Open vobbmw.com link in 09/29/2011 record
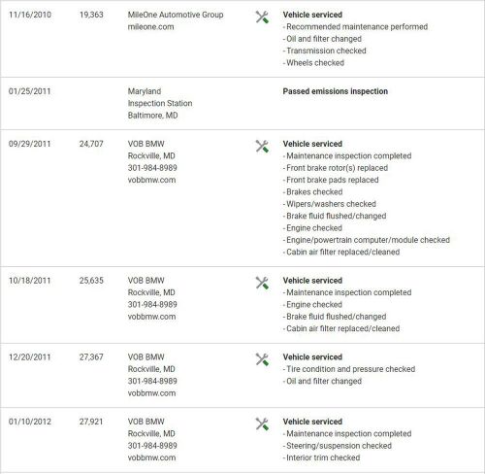Screen dimensions: 485x474 pyautogui.click(x=151, y=180)
